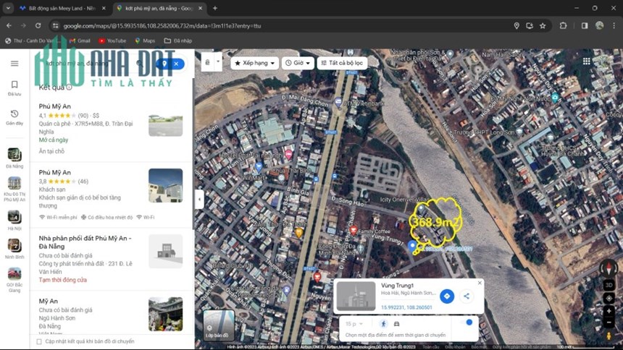
Task: Switch to the Bất động sản Meey Land tab
Action: coord(62,8)
